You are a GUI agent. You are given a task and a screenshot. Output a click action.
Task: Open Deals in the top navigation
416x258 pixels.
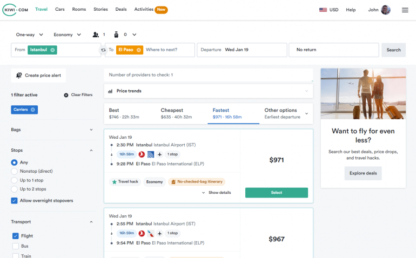coord(121,10)
